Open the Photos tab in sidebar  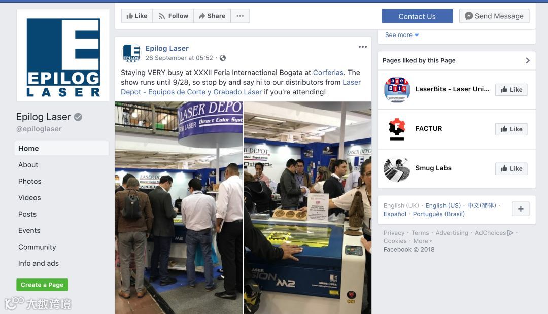30,181
